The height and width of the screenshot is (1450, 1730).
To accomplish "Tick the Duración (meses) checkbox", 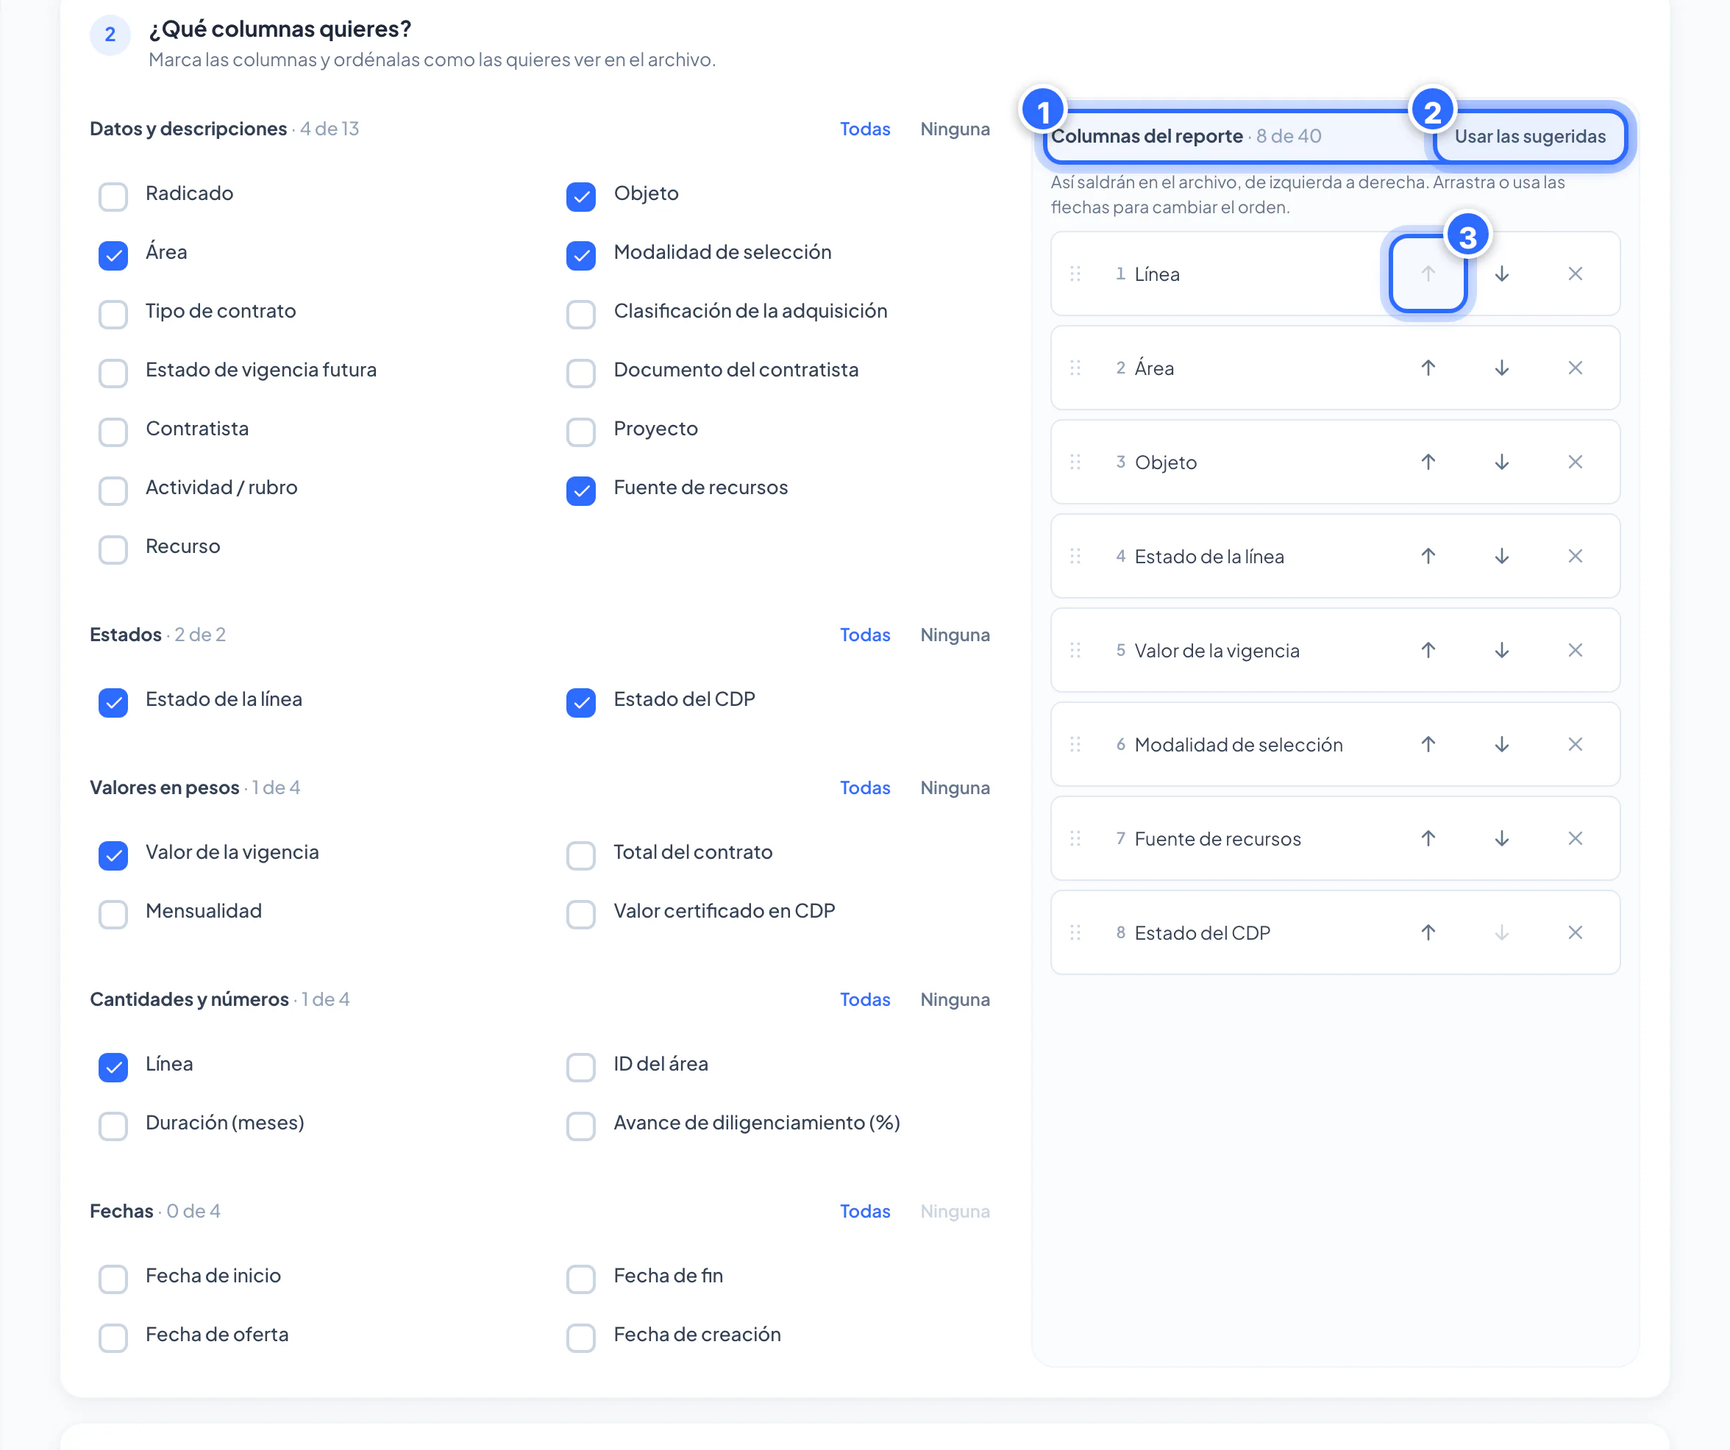I will pos(113,1126).
